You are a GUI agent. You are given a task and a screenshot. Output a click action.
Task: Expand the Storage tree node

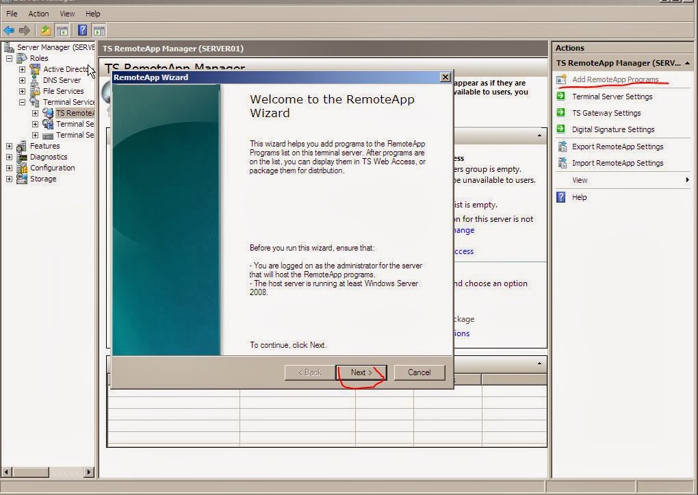(x=9, y=179)
